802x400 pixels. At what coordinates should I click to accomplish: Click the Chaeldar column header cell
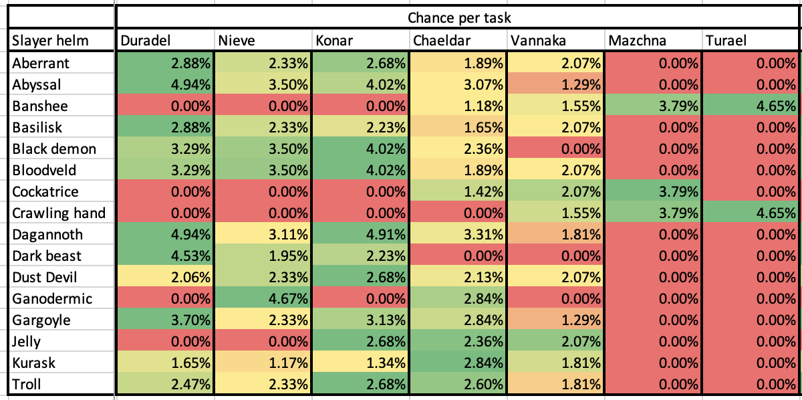pyautogui.click(x=458, y=41)
